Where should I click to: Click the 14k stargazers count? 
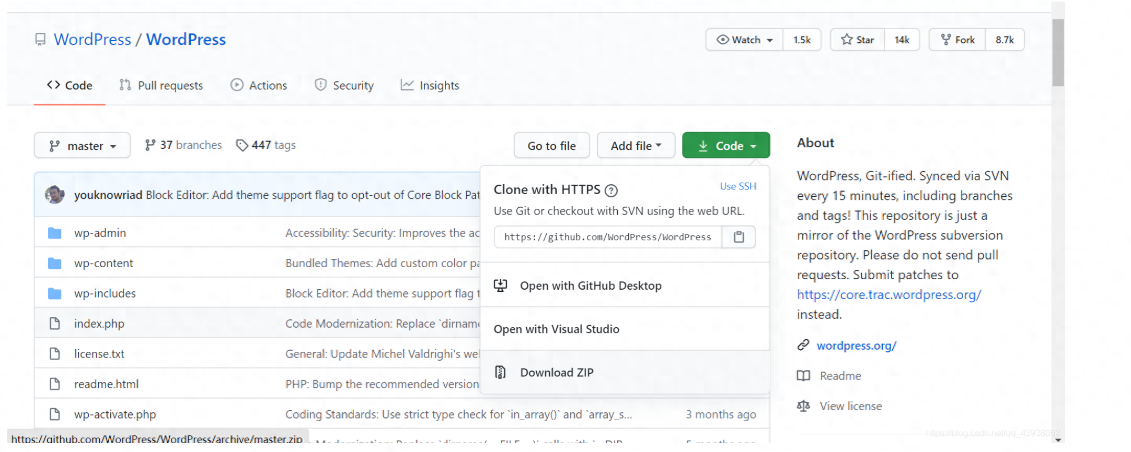point(902,40)
